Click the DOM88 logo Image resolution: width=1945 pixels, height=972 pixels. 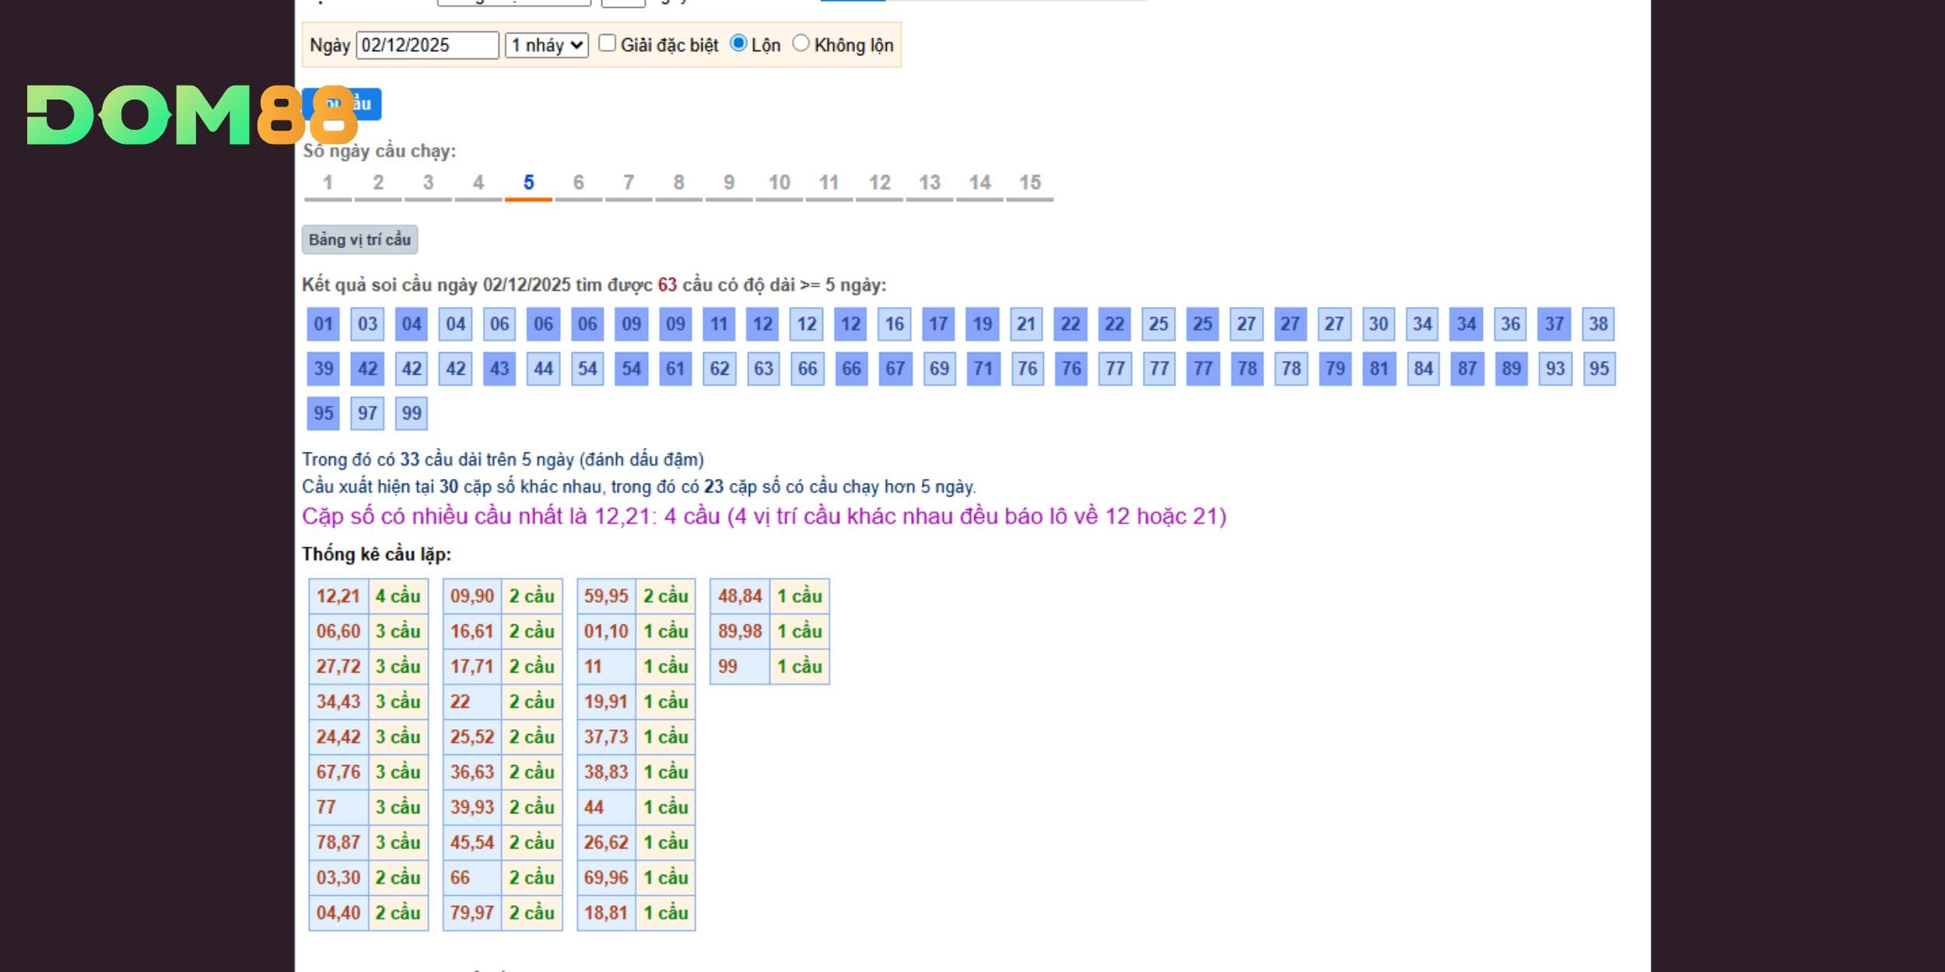pos(191,115)
